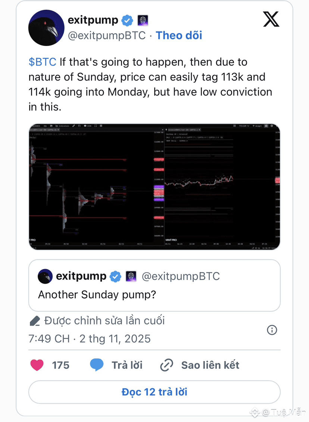Screen dimensions: 309x422
Task: Open the $BTC cashtag link
Action: pyautogui.click(x=42, y=62)
